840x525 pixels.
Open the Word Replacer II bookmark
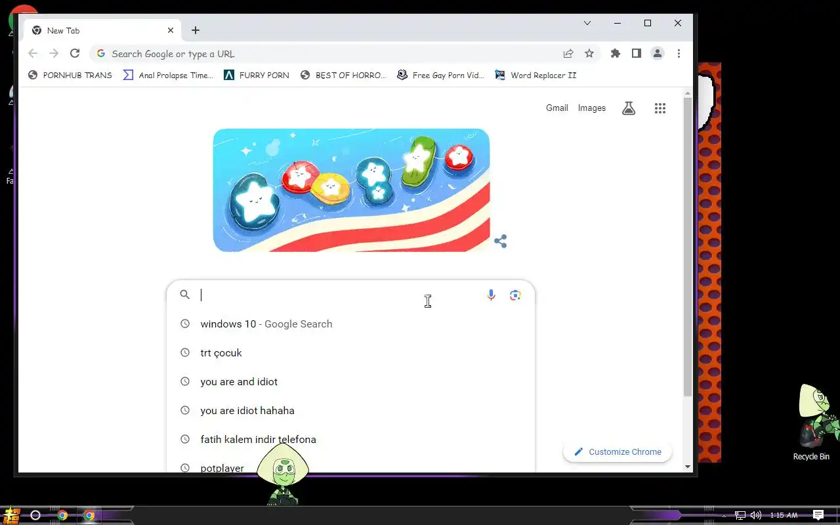pyautogui.click(x=535, y=75)
